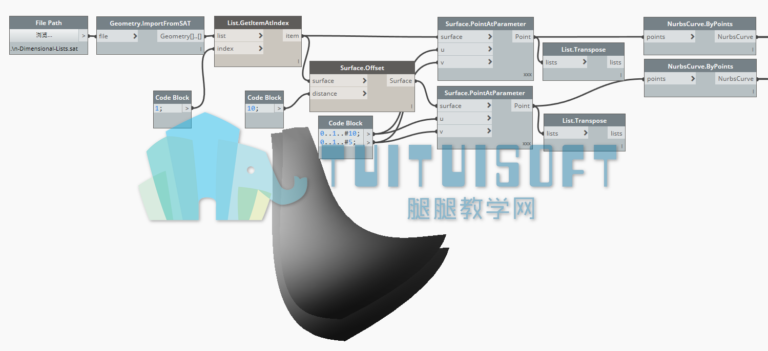Click the output arrow of the 10; Code Block
The width and height of the screenshot is (768, 351).
(x=279, y=108)
